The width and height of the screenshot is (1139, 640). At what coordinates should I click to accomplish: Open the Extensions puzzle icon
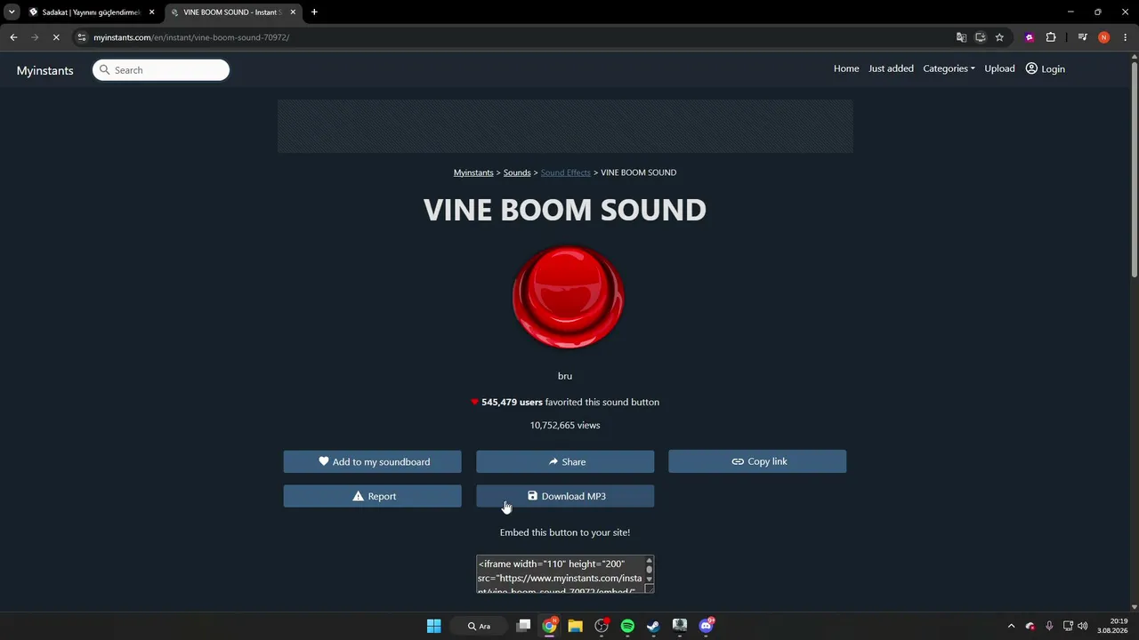(x=1051, y=37)
